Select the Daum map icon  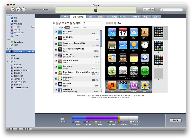[145, 58]
